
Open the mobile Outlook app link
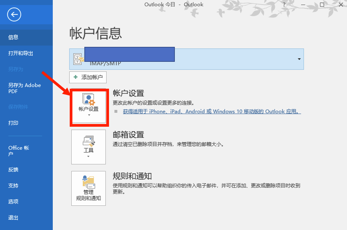[212, 111]
